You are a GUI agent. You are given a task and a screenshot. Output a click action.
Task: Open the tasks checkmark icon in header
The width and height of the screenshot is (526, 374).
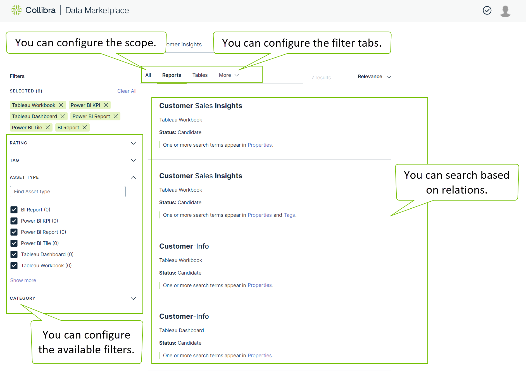tap(487, 10)
